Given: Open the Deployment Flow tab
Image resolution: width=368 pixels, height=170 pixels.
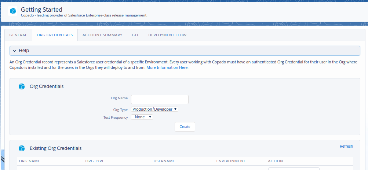Looking at the screenshot, I should pos(167,35).
